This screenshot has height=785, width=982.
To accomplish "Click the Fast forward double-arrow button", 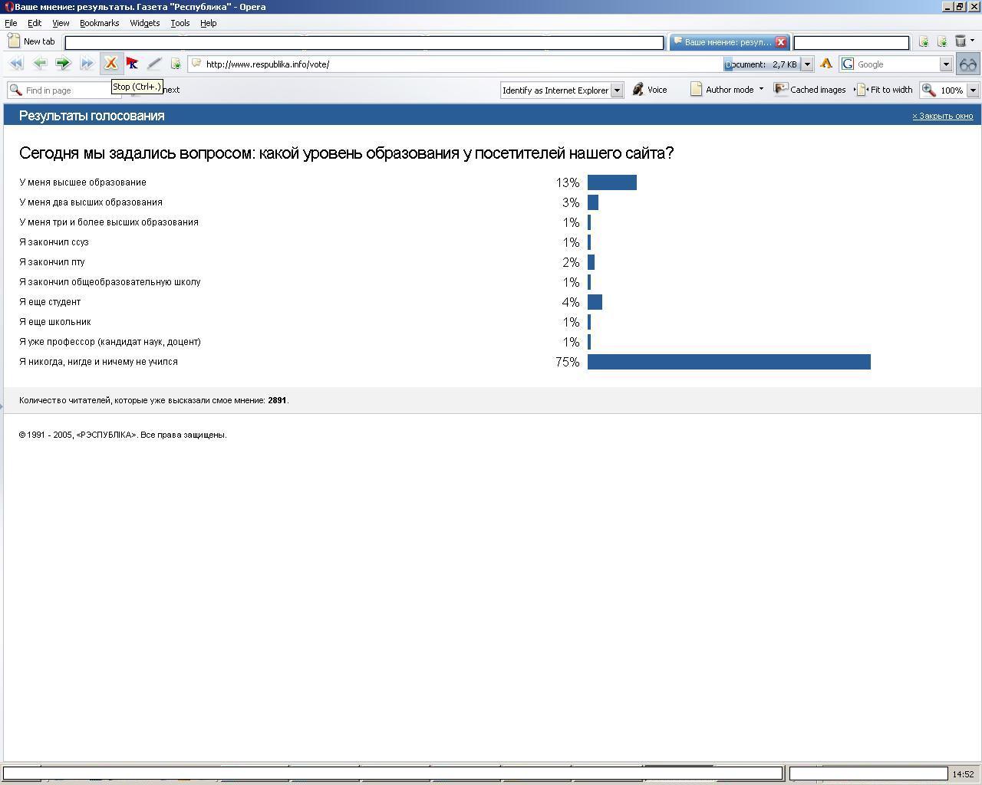I will pyautogui.click(x=87, y=64).
